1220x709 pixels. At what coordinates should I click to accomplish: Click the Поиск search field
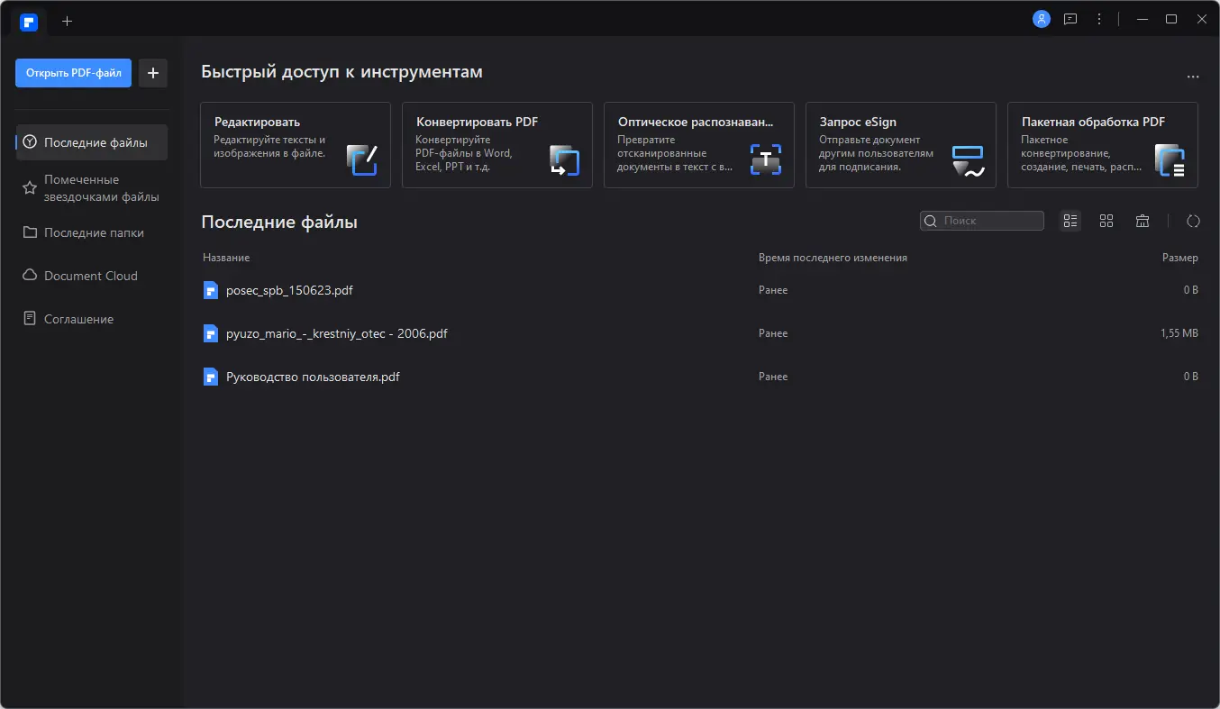pos(982,221)
